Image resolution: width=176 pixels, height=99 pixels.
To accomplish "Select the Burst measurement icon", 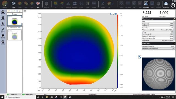I will 26,4.
